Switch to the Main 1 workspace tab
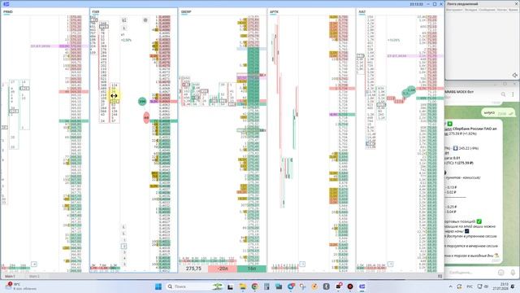 [x=10, y=276]
